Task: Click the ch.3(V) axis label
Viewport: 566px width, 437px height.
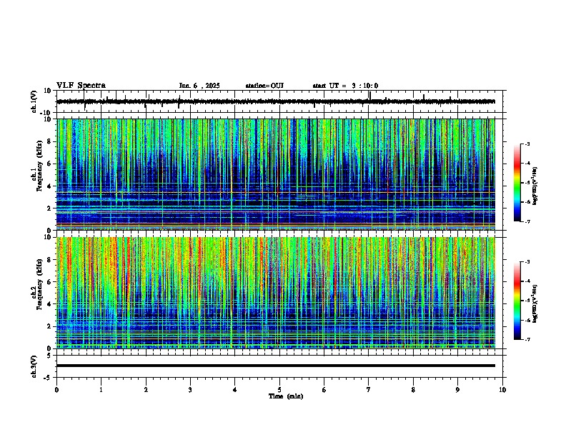Action: (x=34, y=366)
